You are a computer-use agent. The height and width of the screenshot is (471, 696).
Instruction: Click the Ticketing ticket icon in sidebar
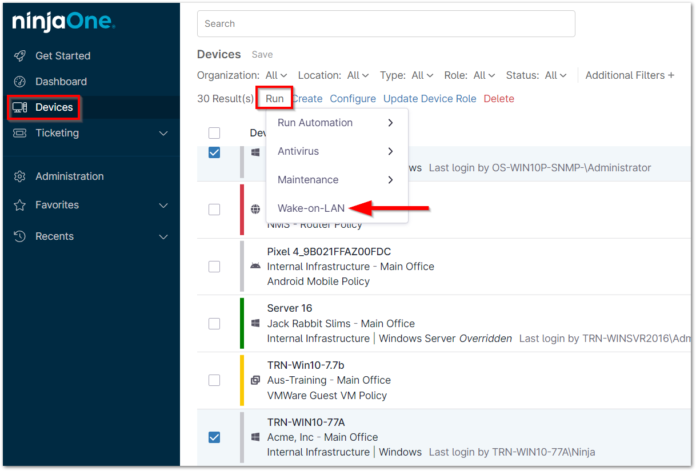20,133
